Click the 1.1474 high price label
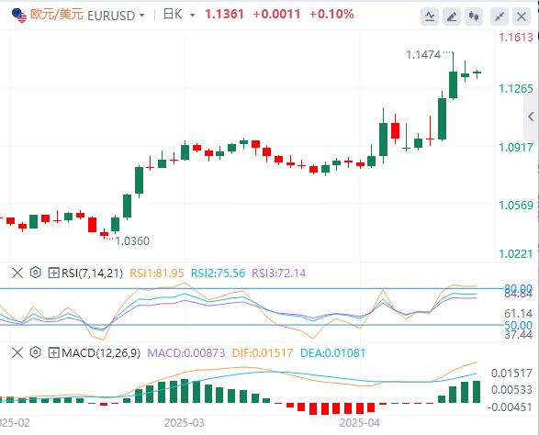This screenshot has width=539, height=435. (x=423, y=55)
